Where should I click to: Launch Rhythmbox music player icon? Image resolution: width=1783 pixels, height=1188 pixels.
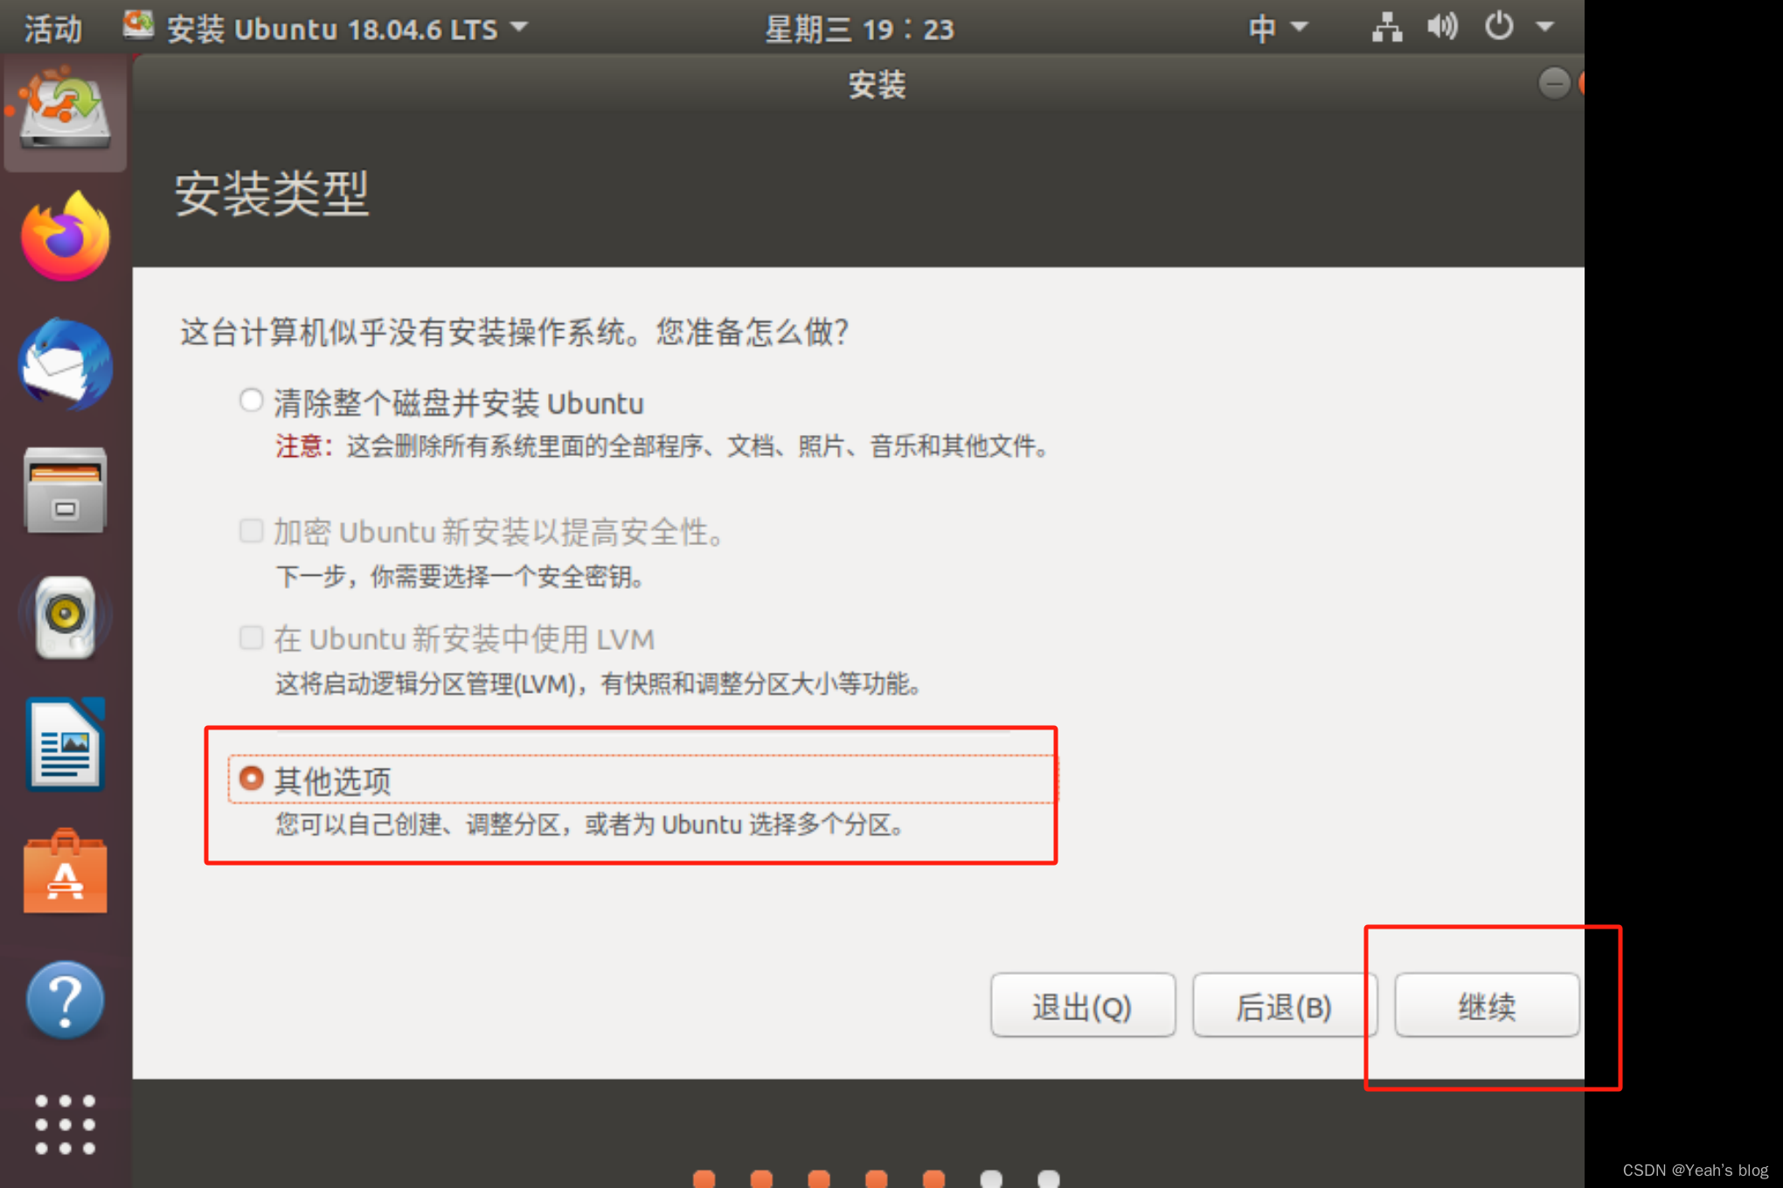[x=66, y=617]
